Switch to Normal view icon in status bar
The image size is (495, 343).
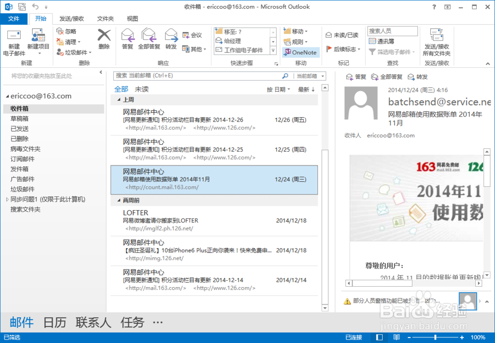click(380, 338)
